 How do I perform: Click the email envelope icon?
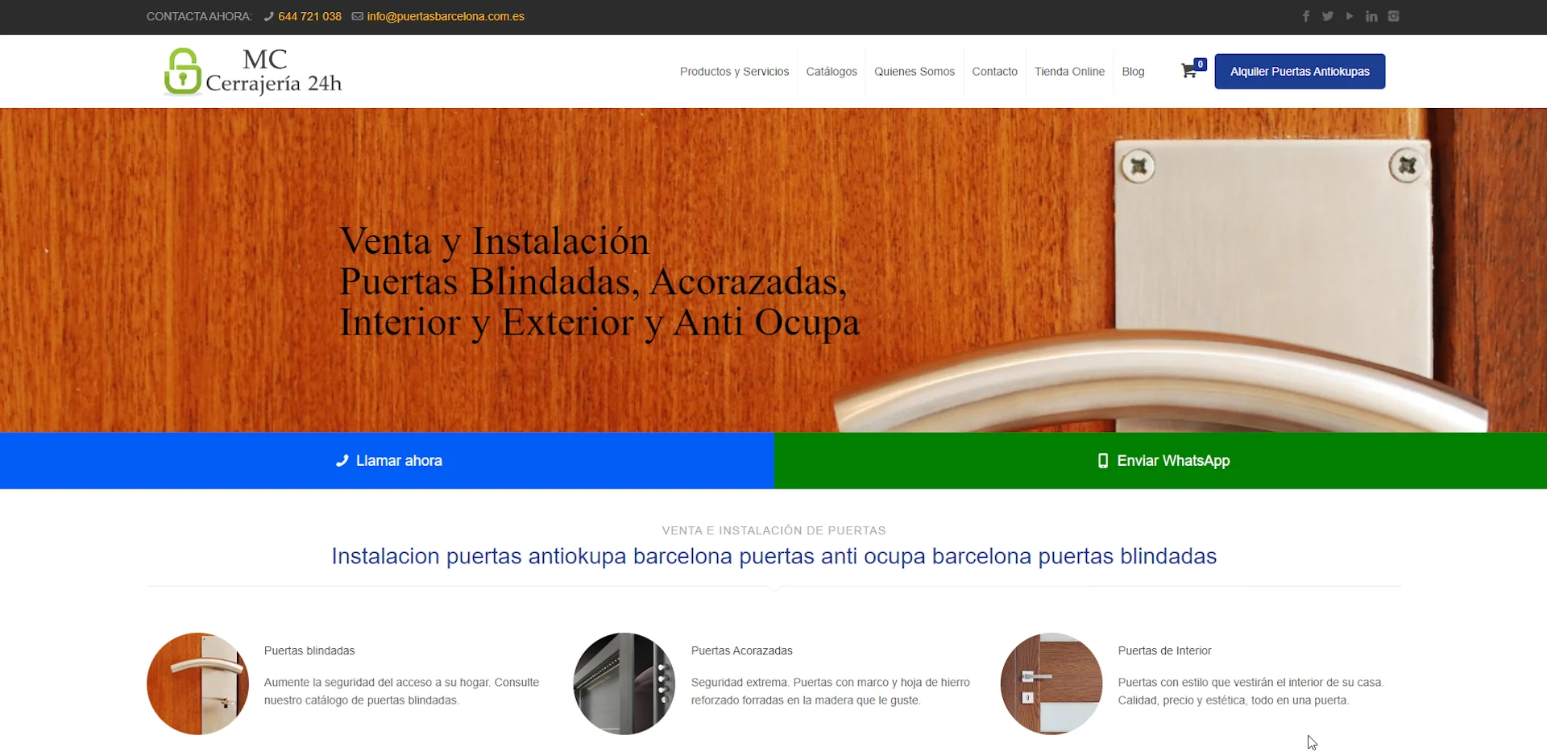[x=358, y=15]
